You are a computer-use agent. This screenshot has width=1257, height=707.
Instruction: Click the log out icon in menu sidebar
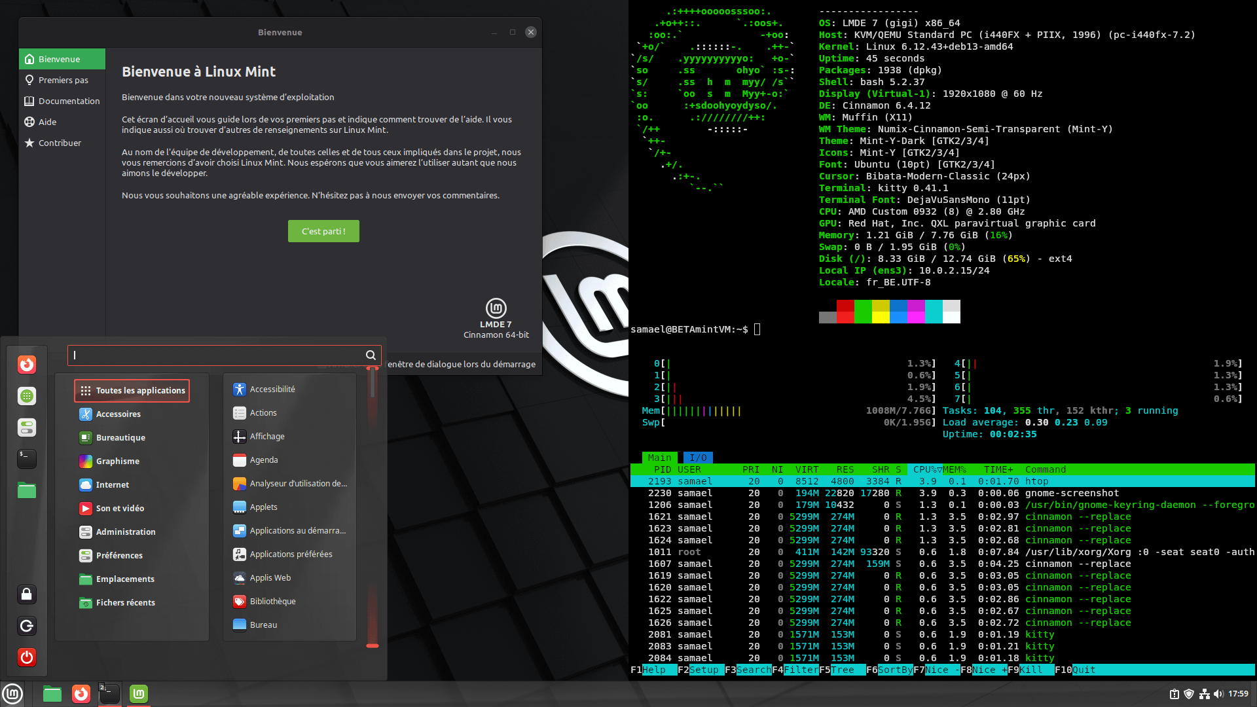click(27, 626)
